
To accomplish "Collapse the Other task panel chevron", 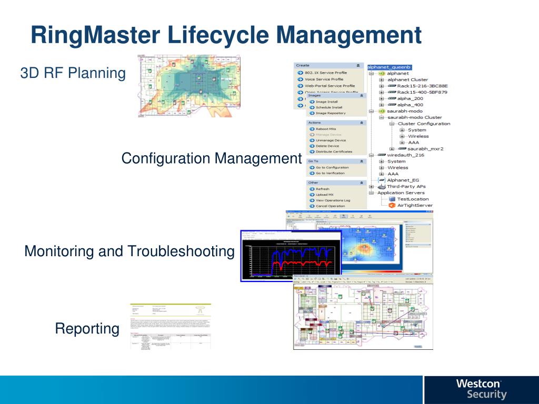I will [361, 183].
